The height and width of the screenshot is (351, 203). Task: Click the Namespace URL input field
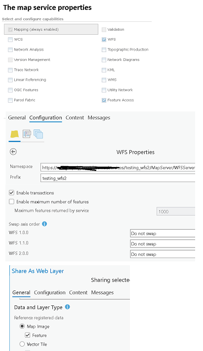(x=118, y=168)
